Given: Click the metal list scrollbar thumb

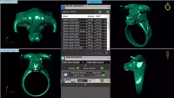Looking at the screenshot, I should pyautogui.click(x=108, y=23).
